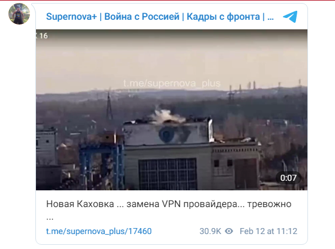
Task: Click the trailing ellipsis of channel title
Action: click(x=270, y=18)
